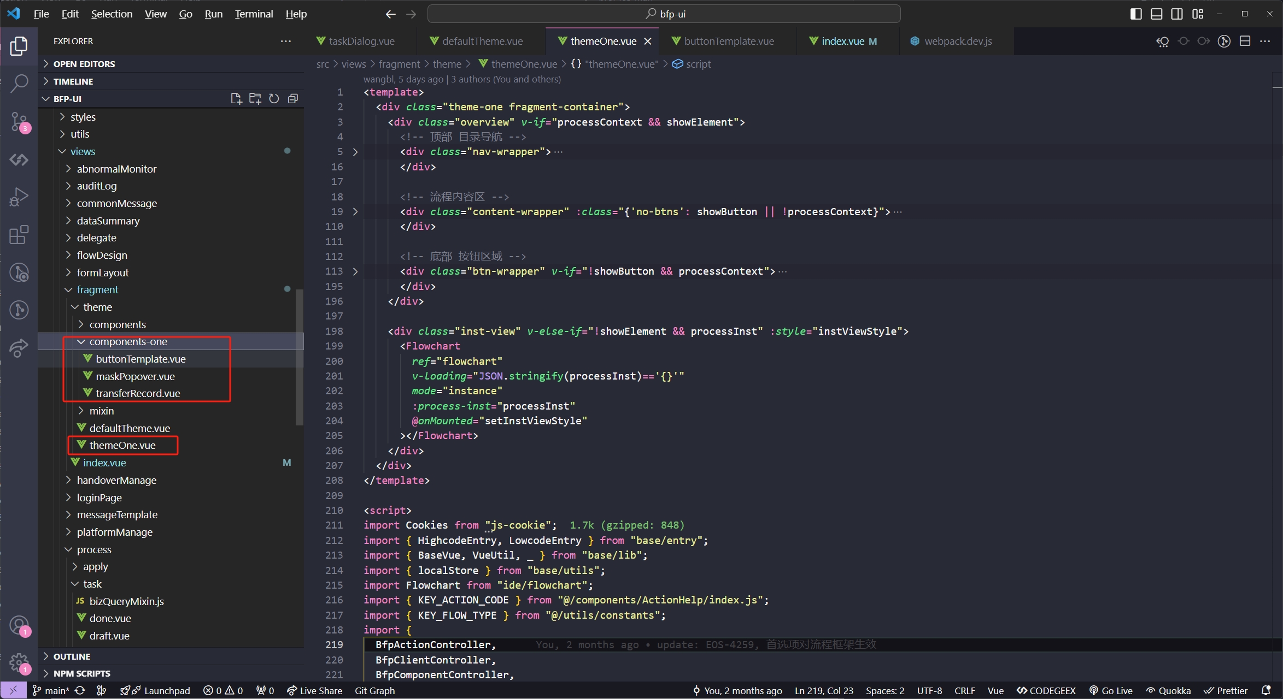The height and width of the screenshot is (699, 1283).
Task: Open Run and Debug view
Action: click(19, 197)
